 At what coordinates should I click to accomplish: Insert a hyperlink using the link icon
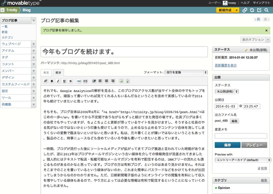point(79,81)
